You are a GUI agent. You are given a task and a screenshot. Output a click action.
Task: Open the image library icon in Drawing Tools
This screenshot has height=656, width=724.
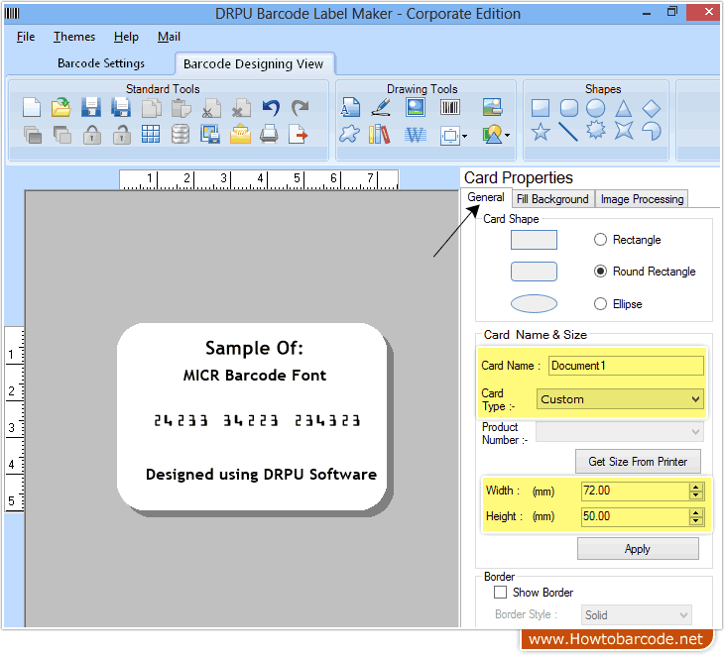pyautogui.click(x=492, y=107)
